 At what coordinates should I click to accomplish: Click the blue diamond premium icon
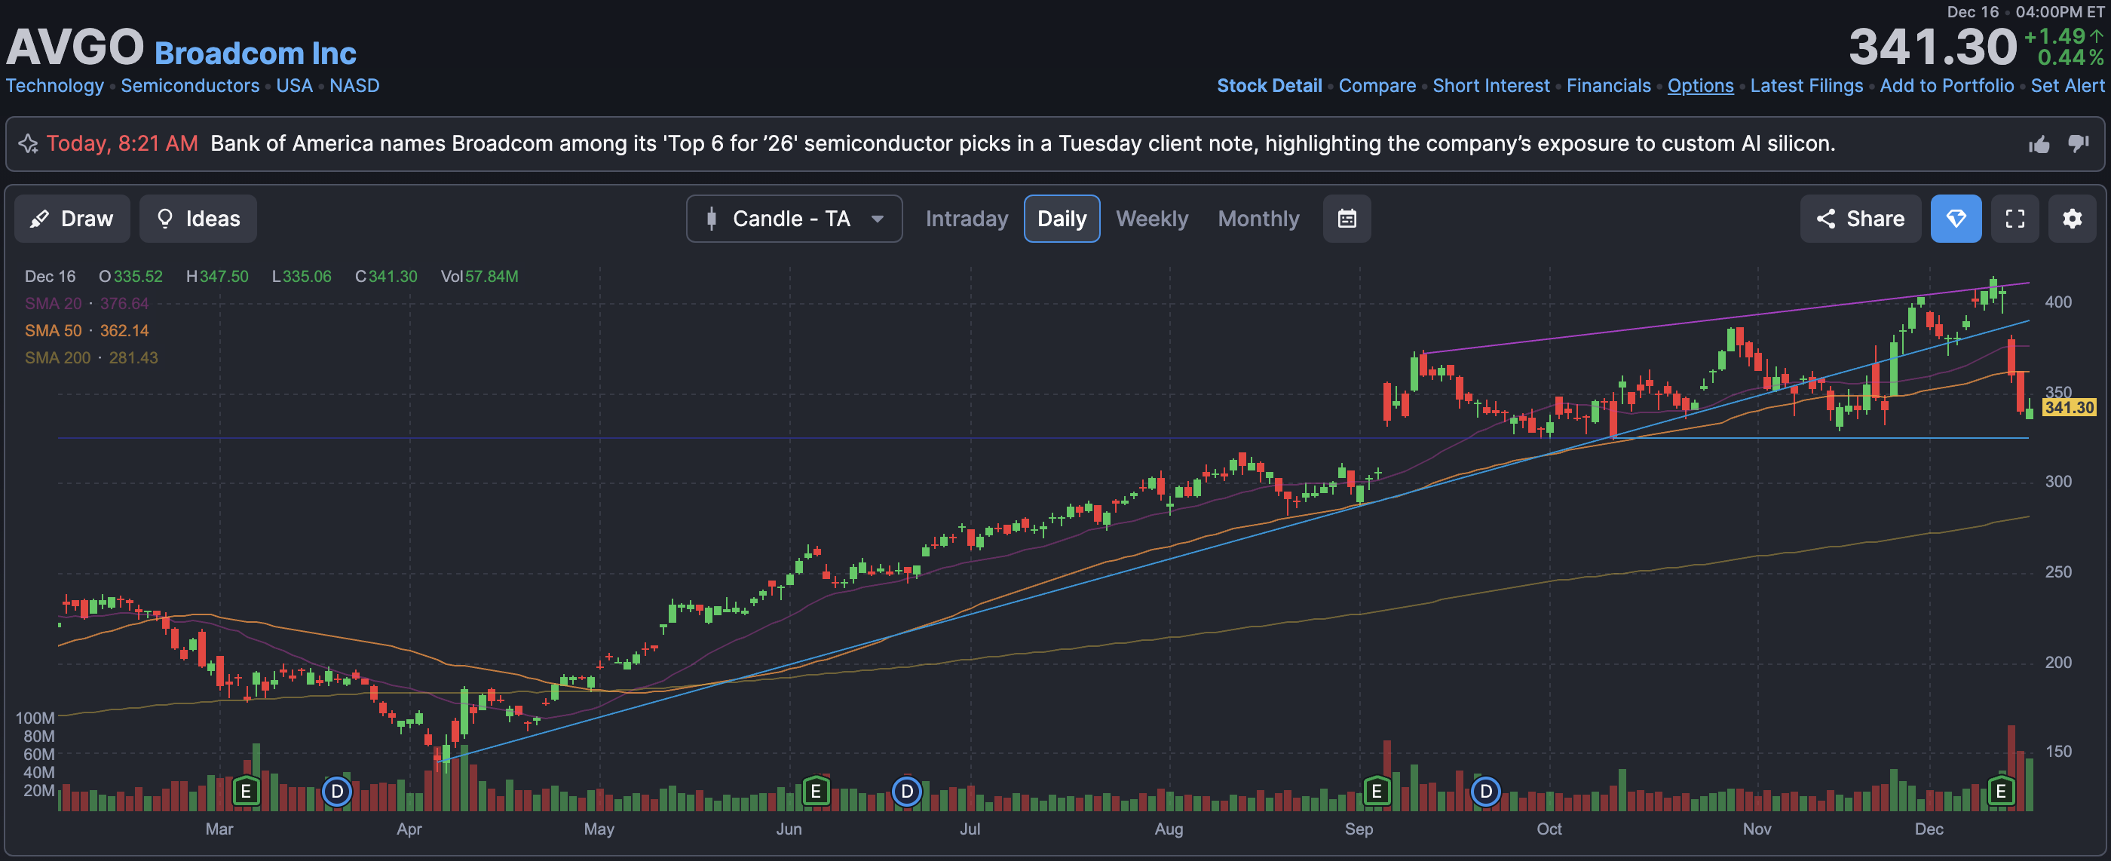point(1955,219)
